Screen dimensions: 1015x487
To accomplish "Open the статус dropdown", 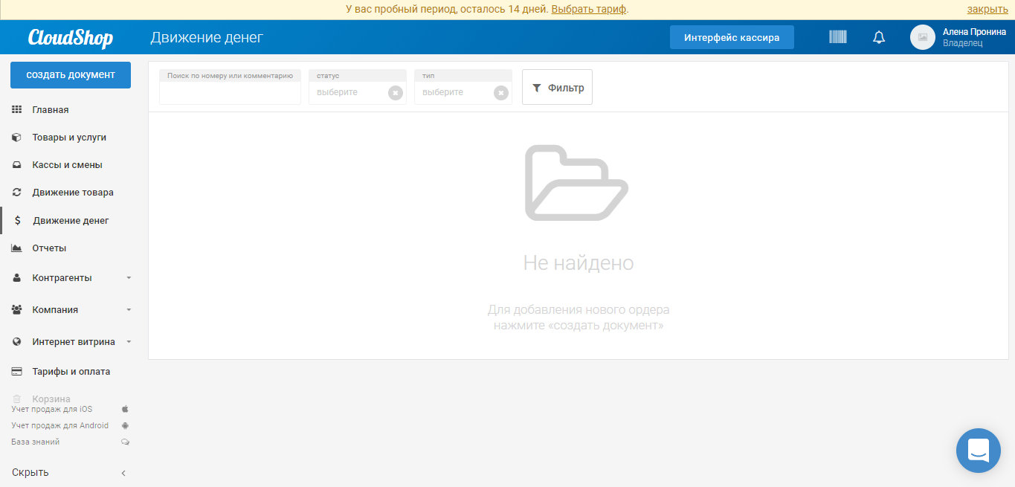I will (x=357, y=92).
